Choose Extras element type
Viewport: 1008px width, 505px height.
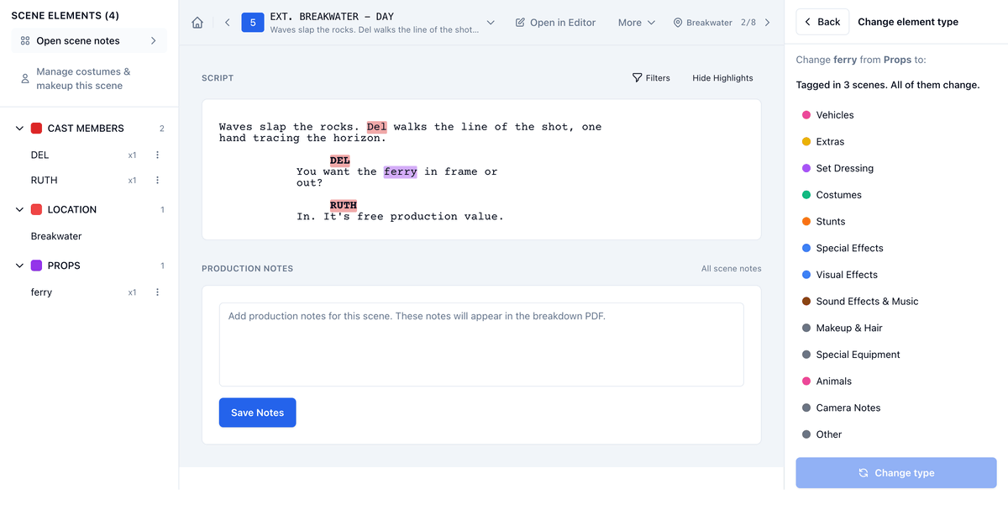click(830, 142)
